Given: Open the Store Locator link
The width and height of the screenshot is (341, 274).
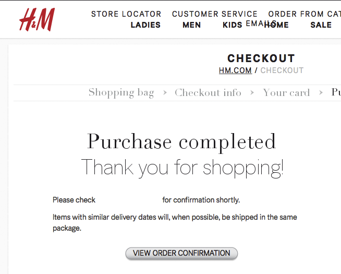Looking at the screenshot, I should point(126,14).
